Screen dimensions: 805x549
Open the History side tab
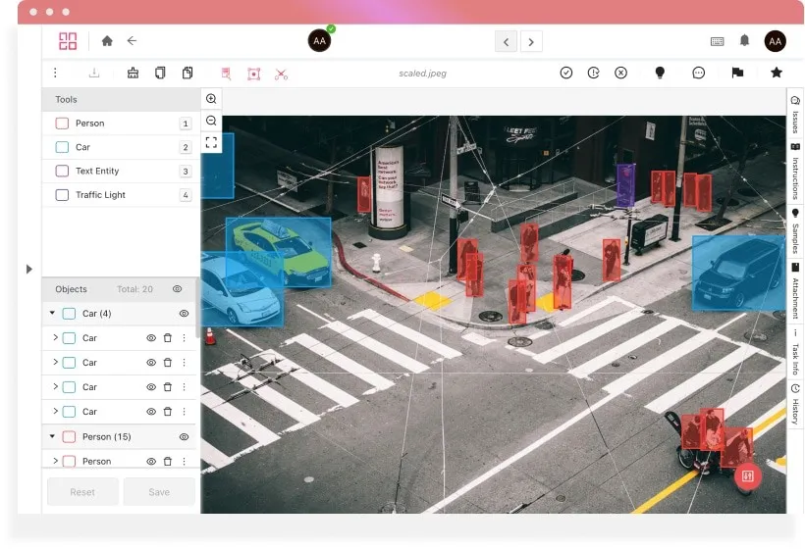(795, 404)
